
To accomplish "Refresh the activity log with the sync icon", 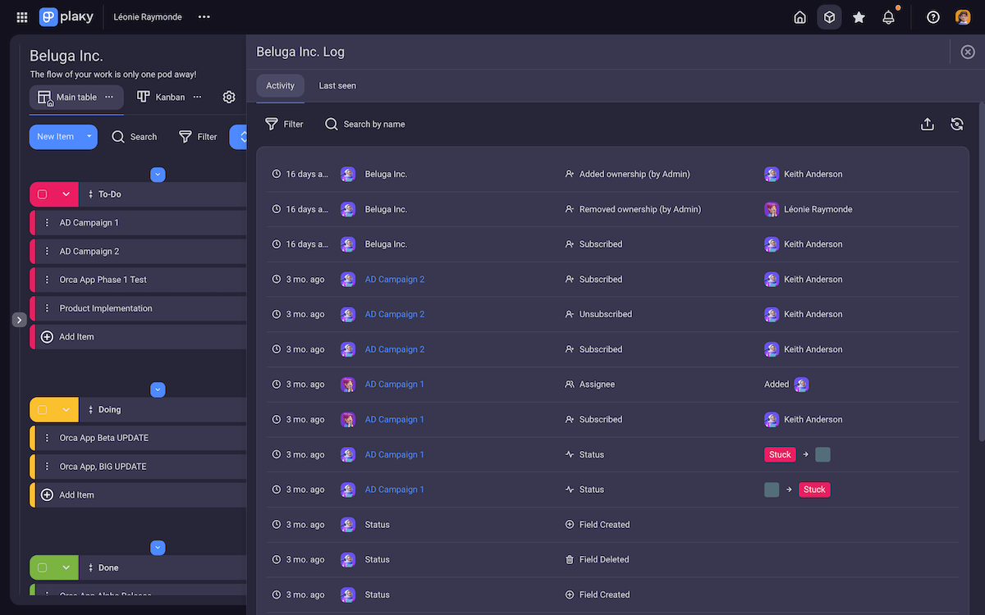I will [957, 124].
